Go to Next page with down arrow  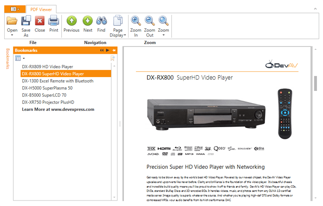pyautogui.click(x=88, y=20)
